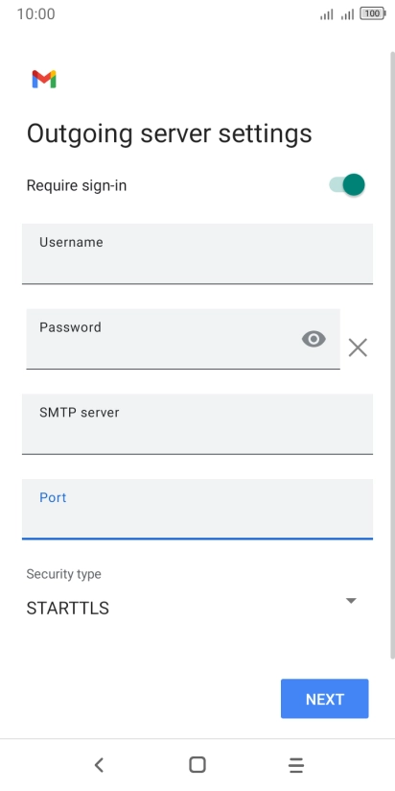395x791 pixels.
Task: Tap the Gmail logo icon
Action: click(44, 80)
